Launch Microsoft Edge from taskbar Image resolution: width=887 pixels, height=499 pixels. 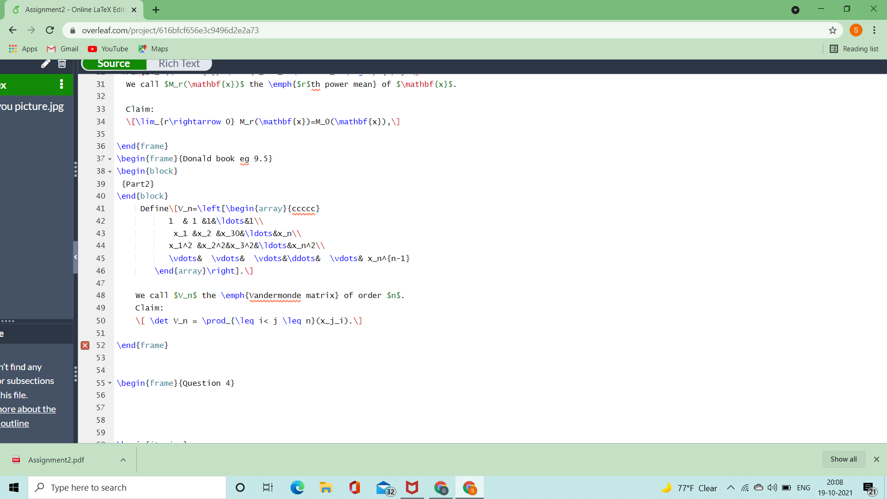(297, 487)
